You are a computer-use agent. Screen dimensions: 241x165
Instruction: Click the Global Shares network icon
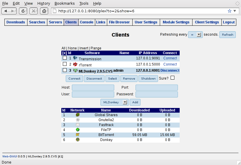click(78, 115)
